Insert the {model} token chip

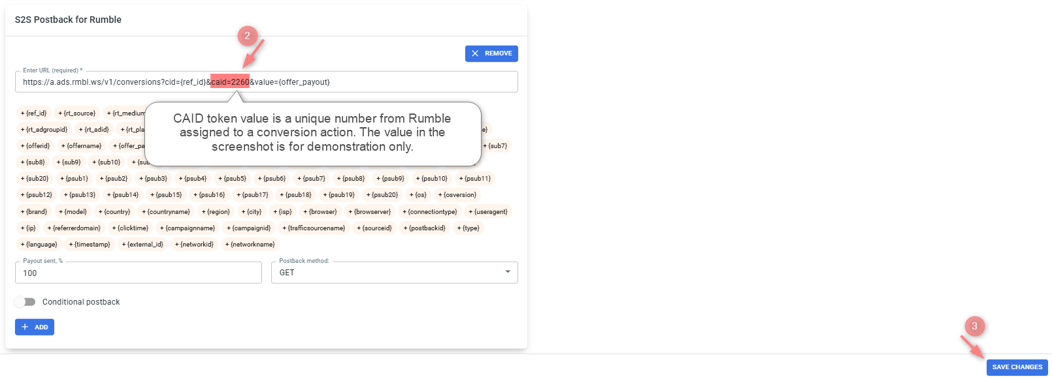coord(73,212)
